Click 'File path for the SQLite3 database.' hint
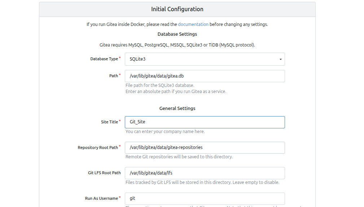 coord(160,85)
